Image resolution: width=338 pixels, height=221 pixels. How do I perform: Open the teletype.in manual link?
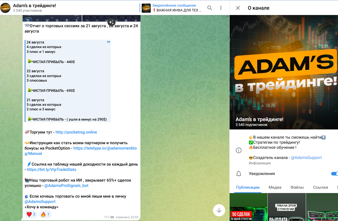pyautogui.click(x=81, y=151)
